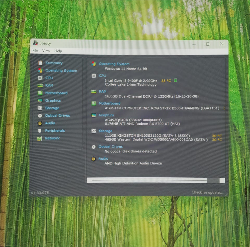Click AMD High Definition Audio Device text
This screenshot has height=247, width=250.
pyautogui.click(x=133, y=163)
